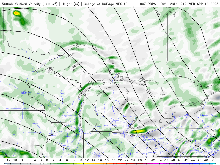Image resolution: width=220 pixels, height=165 pixels.
Task: Click the -6 value on the color scale
Action: coord(27,160)
